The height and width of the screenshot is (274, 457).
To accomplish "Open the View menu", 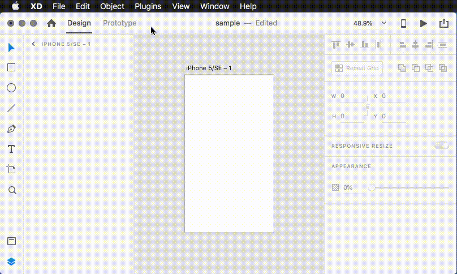I will (x=180, y=6).
